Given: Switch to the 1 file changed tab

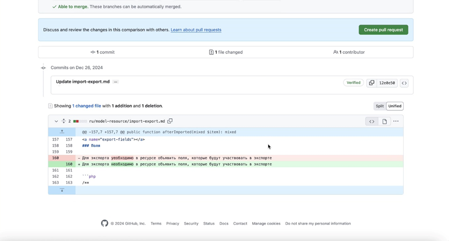Looking at the screenshot, I should [225, 52].
